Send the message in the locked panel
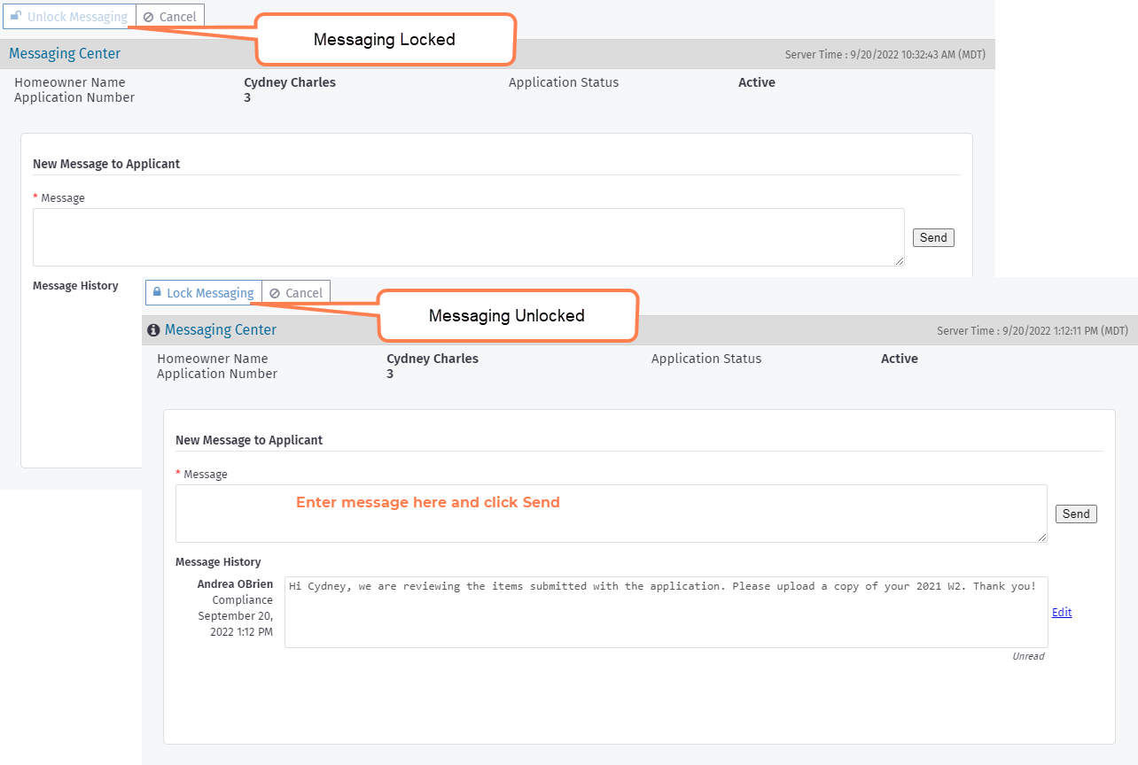Image resolution: width=1138 pixels, height=765 pixels. (933, 237)
